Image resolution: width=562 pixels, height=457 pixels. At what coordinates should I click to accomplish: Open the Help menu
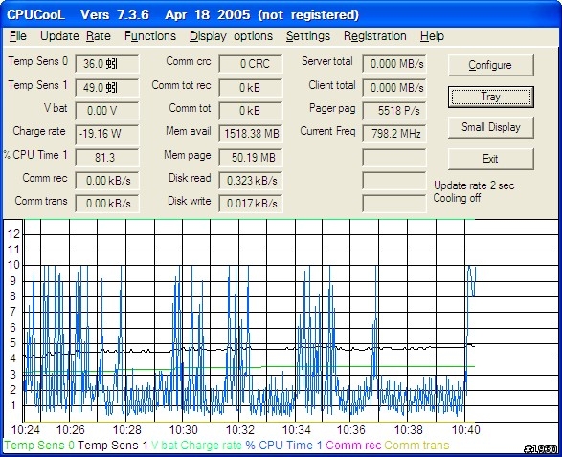coord(432,36)
